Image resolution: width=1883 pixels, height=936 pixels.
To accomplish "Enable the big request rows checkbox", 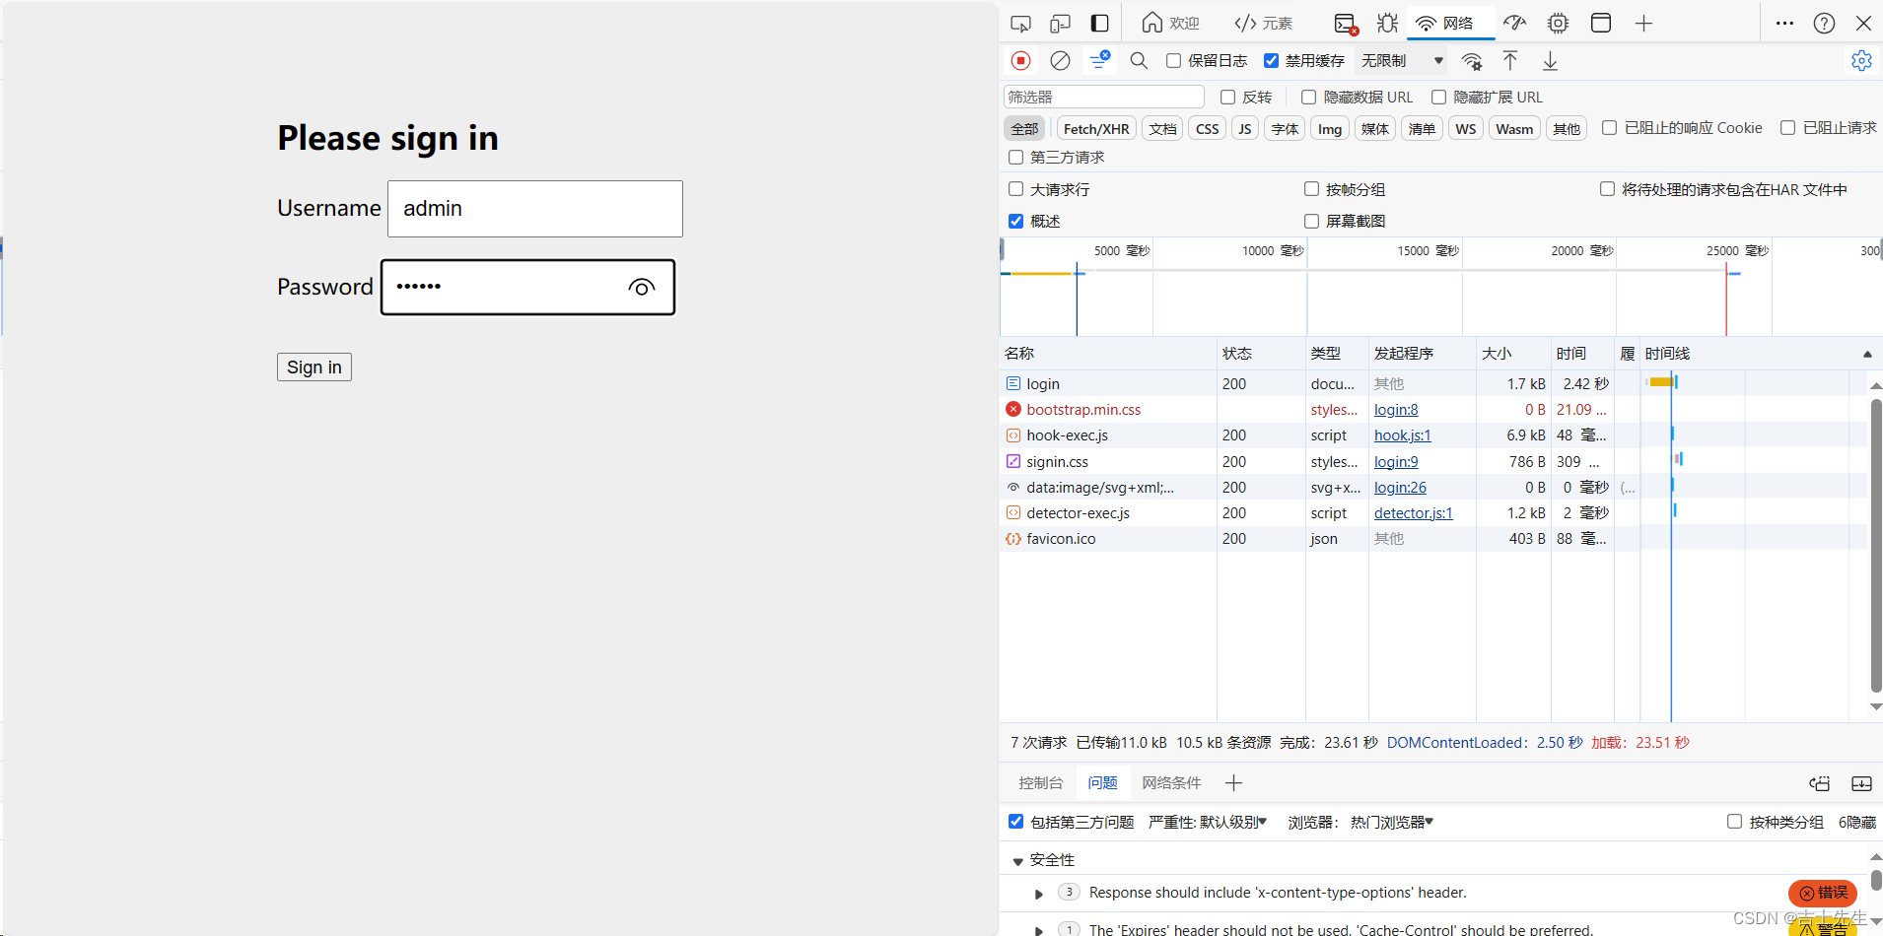I will click(x=1016, y=189).
